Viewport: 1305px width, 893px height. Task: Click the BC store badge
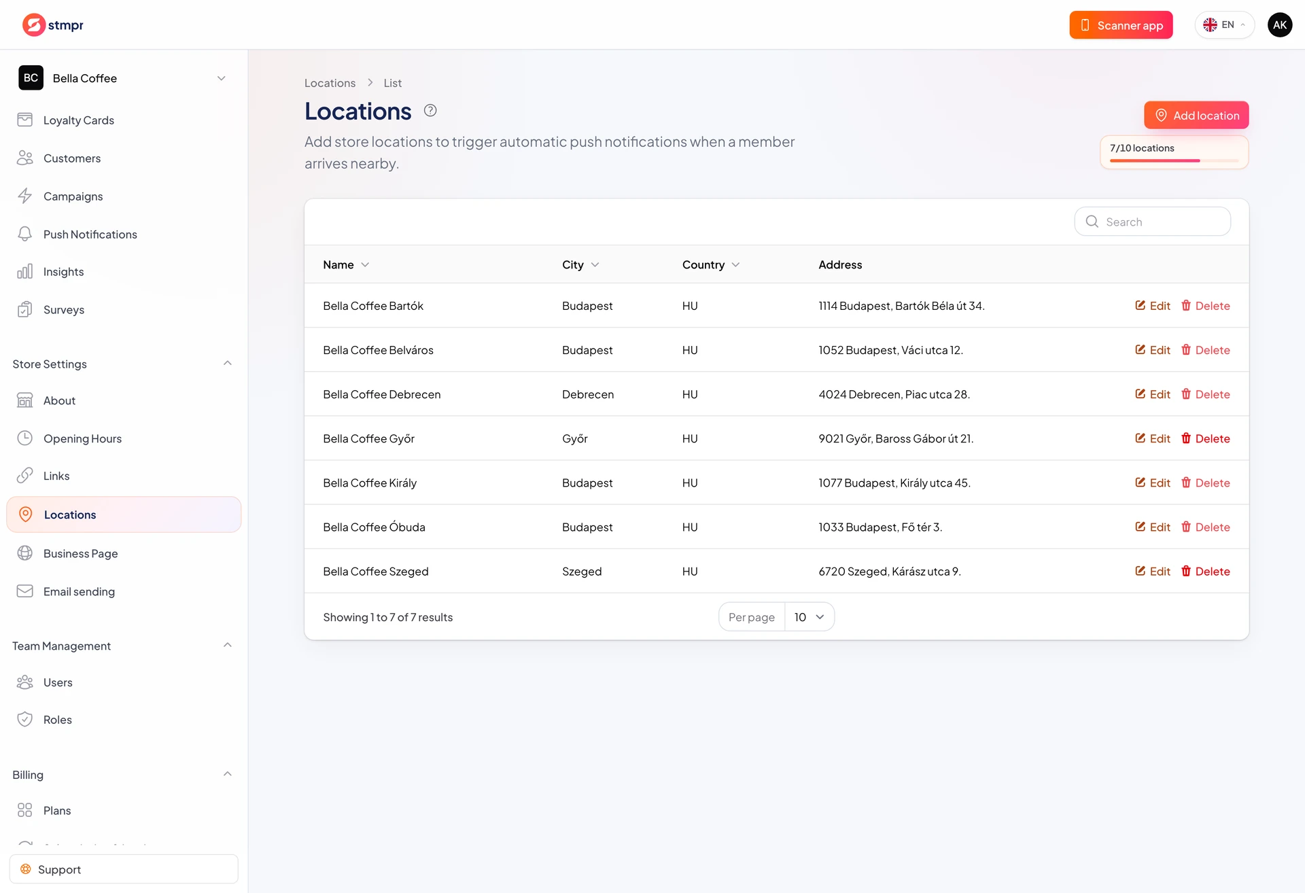[31, 78]
